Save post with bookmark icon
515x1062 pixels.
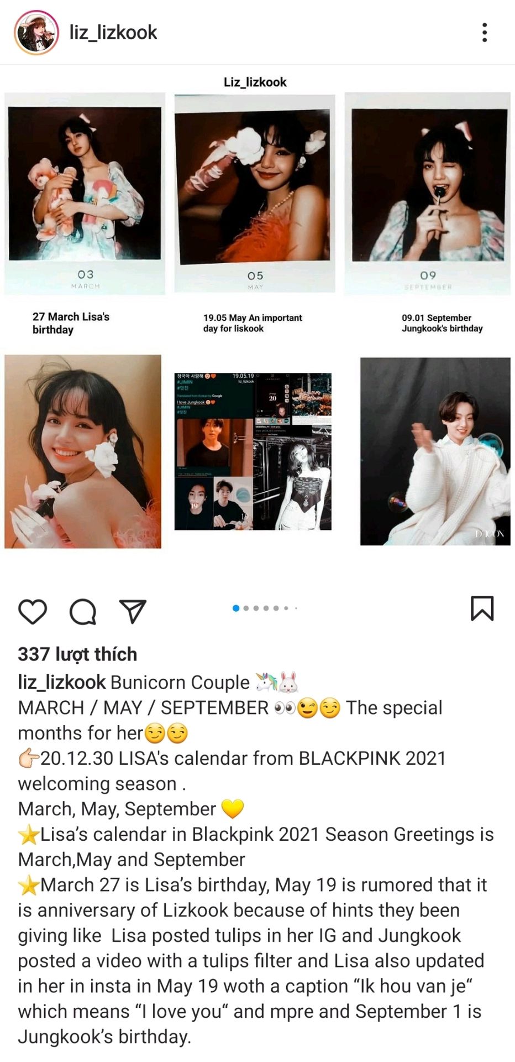pos(482,608)
